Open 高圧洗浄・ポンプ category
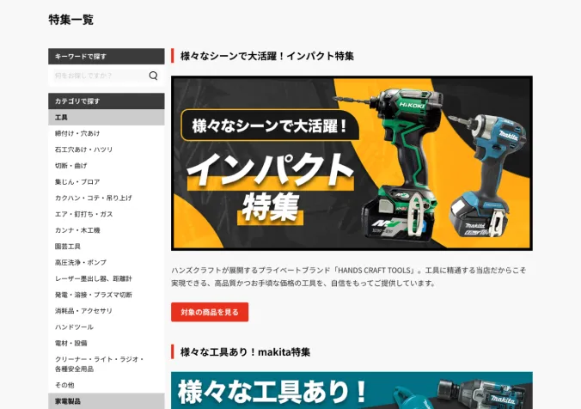Viewport: 581px width, 409px height. pyautogui.click(x=81, y=262)
